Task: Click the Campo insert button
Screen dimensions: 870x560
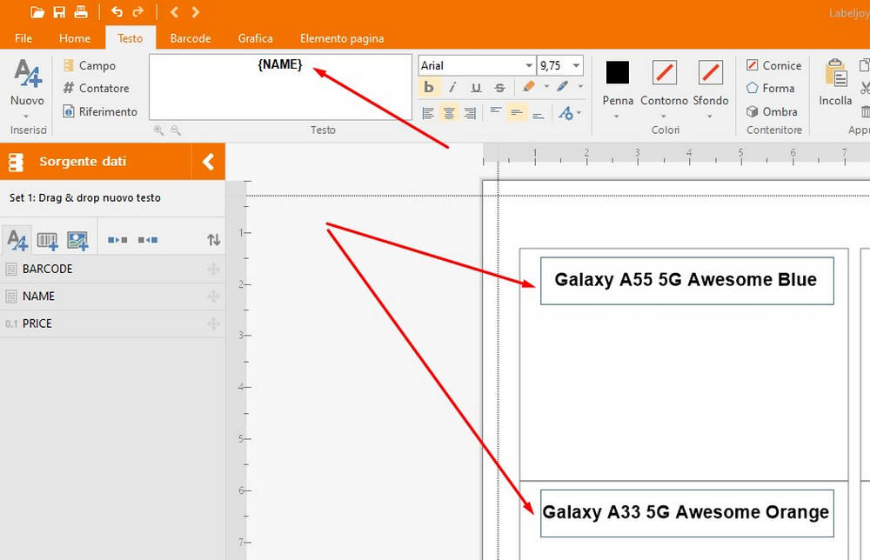Action: coord(89,65)
